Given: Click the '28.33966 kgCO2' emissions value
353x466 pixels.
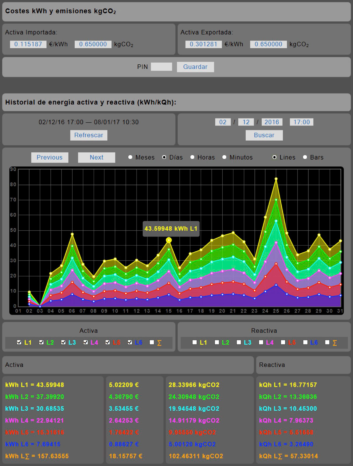Looking at the screenshot, I should [x=194, y=385].
